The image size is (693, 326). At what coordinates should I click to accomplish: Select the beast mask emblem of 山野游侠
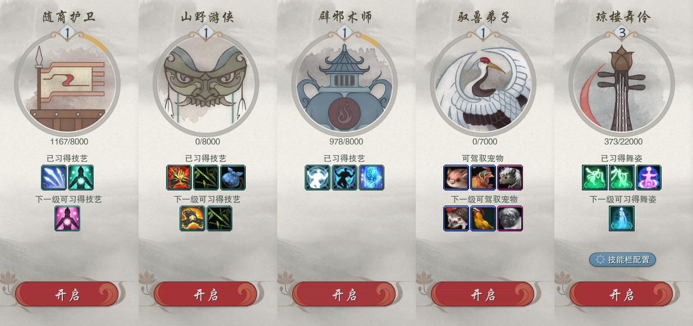pyautogui.click(x=206, y=84)
